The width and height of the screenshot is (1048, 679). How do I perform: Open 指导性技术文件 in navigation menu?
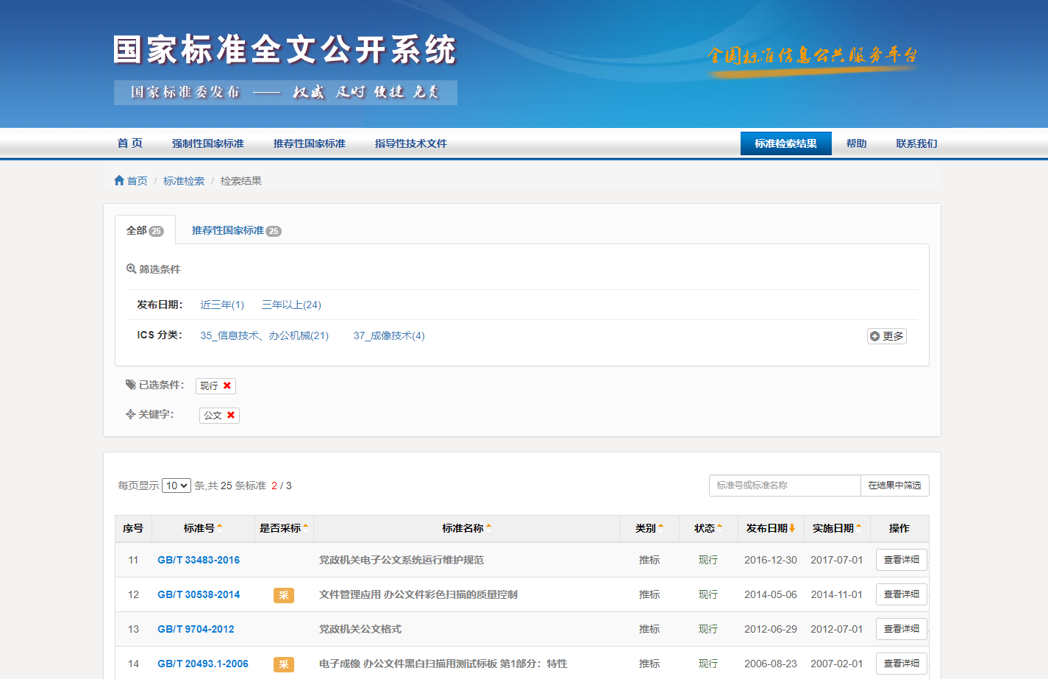coord(410,143)
